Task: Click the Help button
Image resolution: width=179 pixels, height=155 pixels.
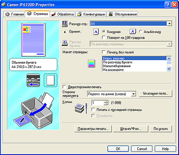Action: tap(165, 149)
